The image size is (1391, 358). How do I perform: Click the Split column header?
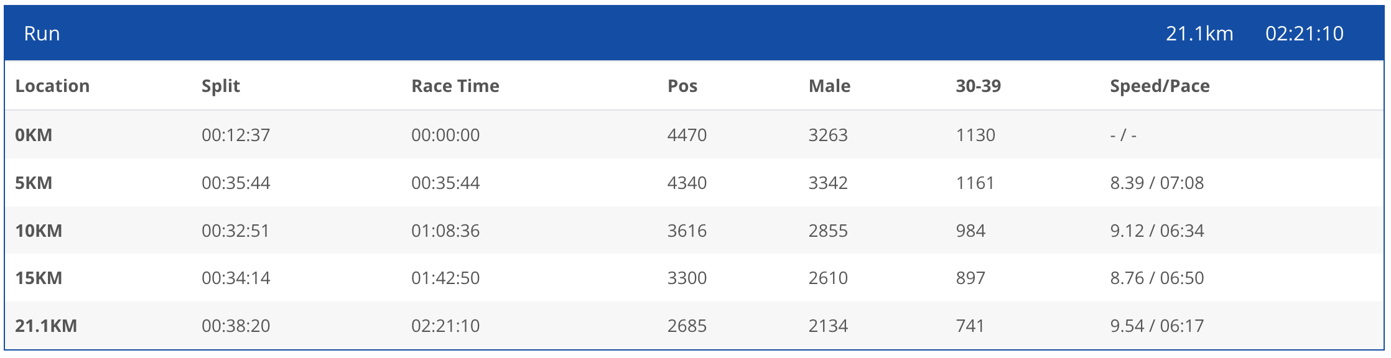[220, 86]
